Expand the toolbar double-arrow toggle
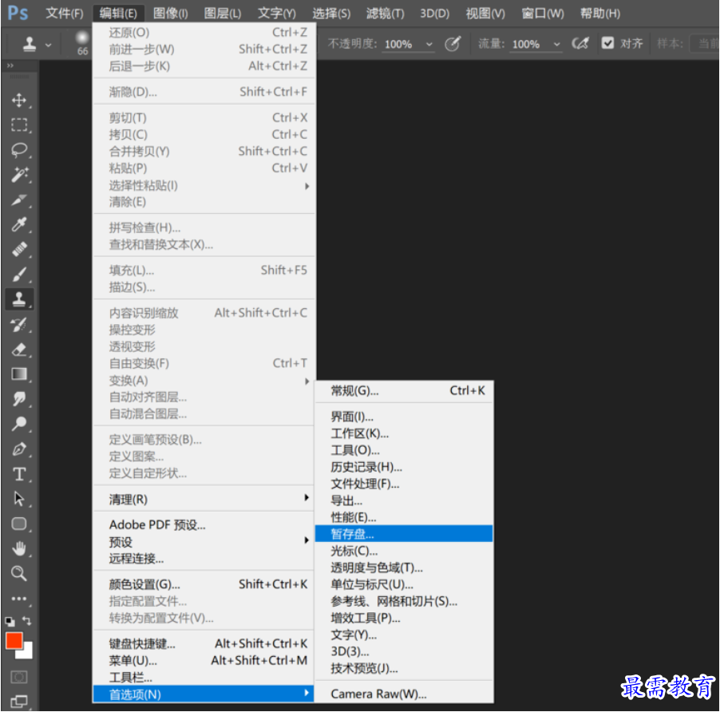The image size is (720, 712). point(10,65)
